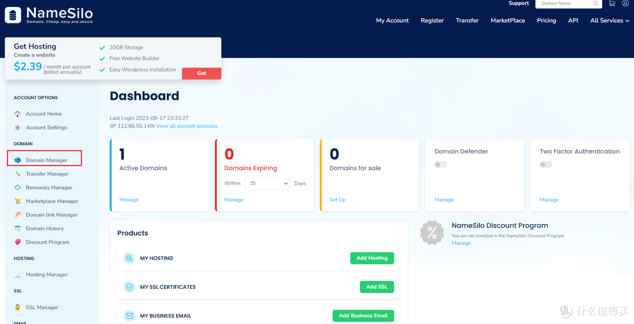Click the Account Settings gear icon
634x324 pixels.
18,127
